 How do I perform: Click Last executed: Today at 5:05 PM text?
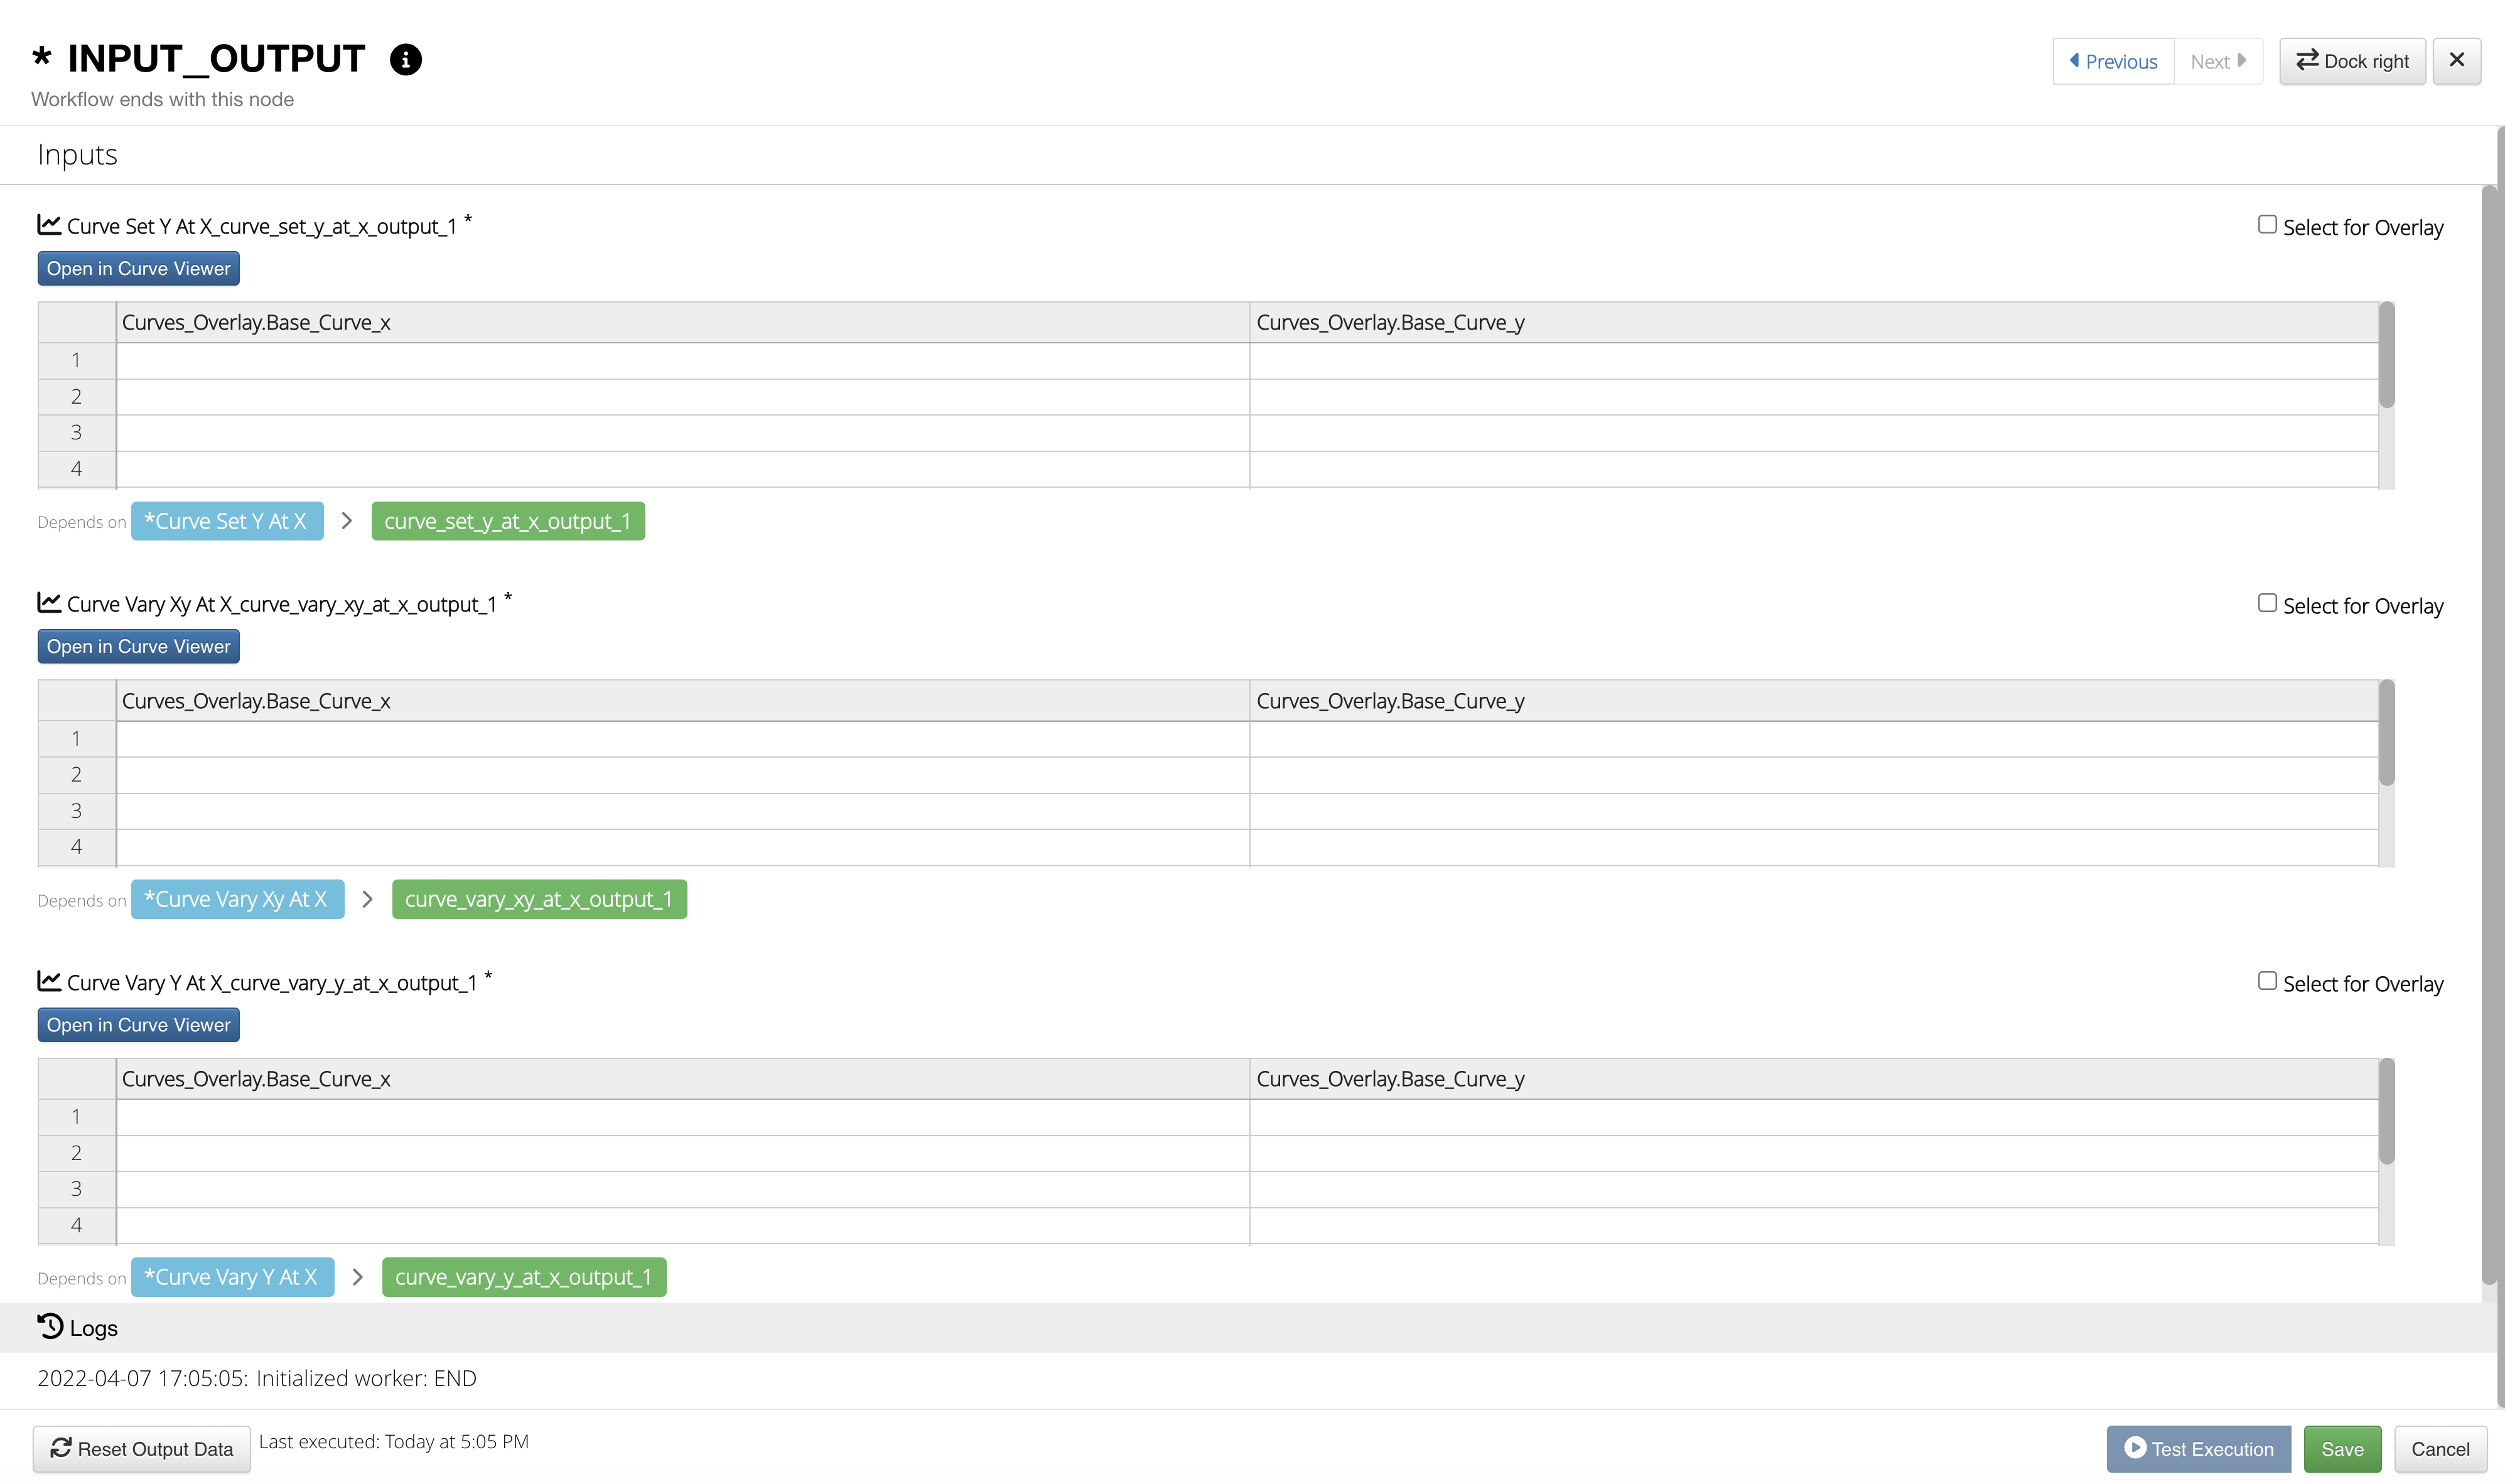pyautogui.click(x=394, y=1441)
